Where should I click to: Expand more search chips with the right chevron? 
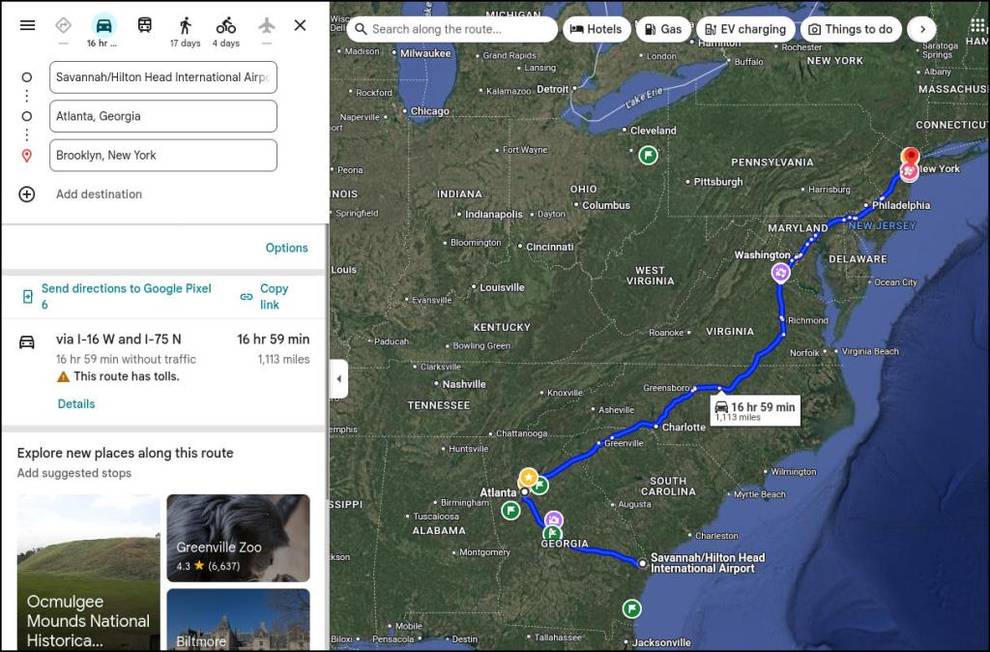922,29
